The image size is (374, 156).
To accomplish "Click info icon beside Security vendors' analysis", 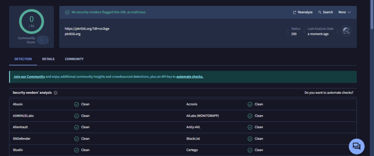I will (56, 93).
